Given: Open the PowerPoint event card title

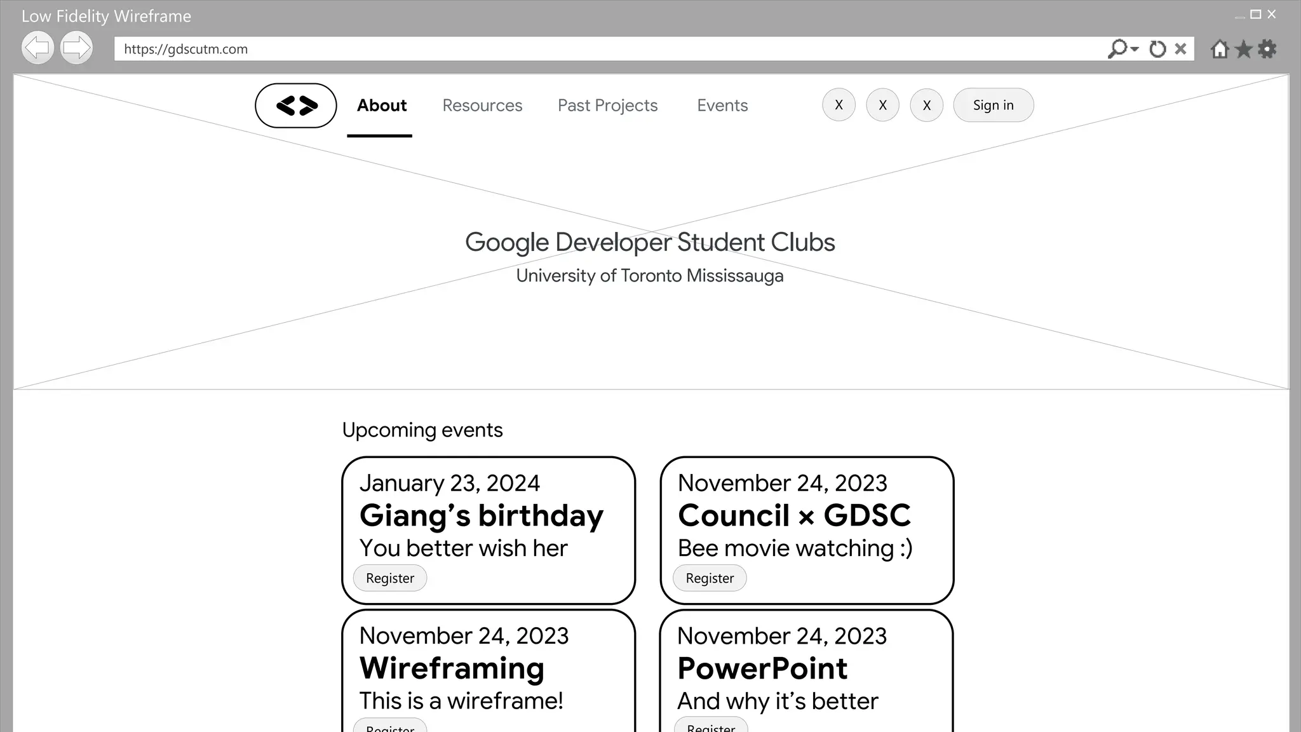Looking at the screenshot, I should tap(762, 668).
